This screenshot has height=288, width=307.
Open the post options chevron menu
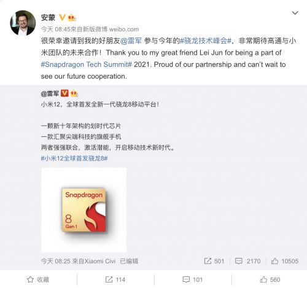point(295,13)
